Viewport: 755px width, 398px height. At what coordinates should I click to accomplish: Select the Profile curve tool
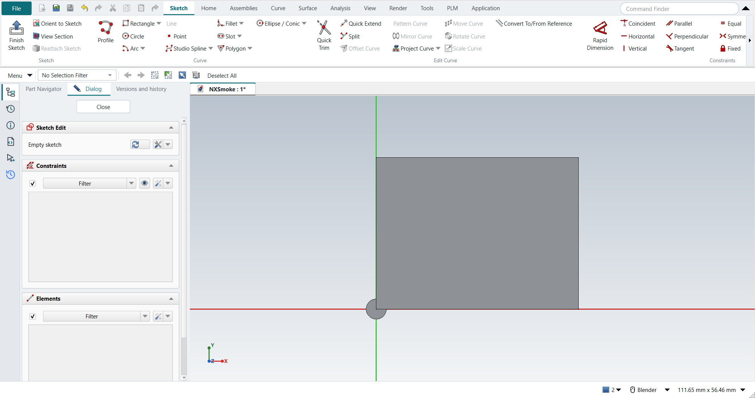click(105, 32)
